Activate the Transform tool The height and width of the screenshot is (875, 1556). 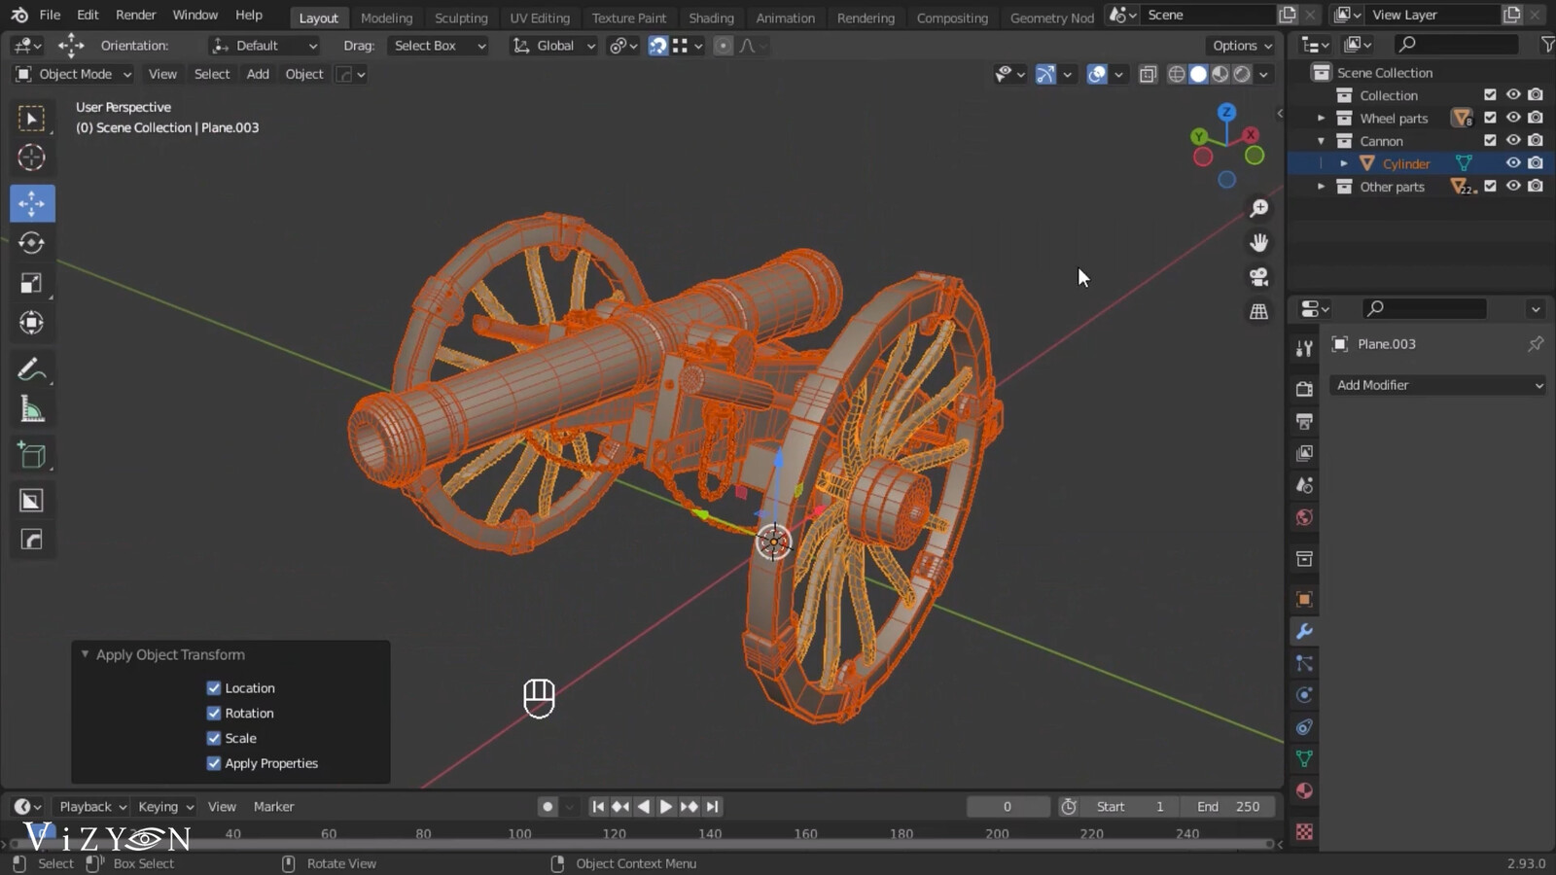[32, 323]
